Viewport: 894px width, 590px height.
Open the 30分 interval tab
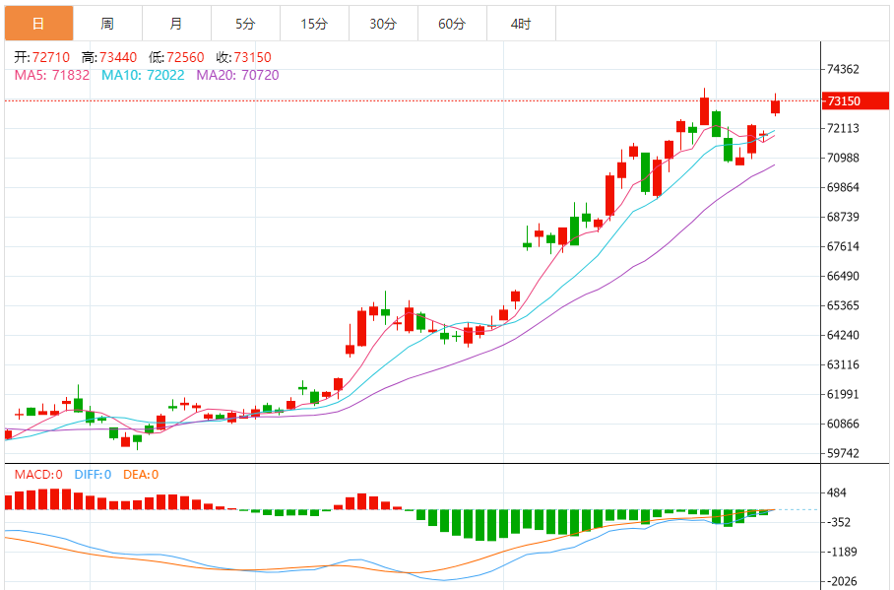tap(384, 24)
